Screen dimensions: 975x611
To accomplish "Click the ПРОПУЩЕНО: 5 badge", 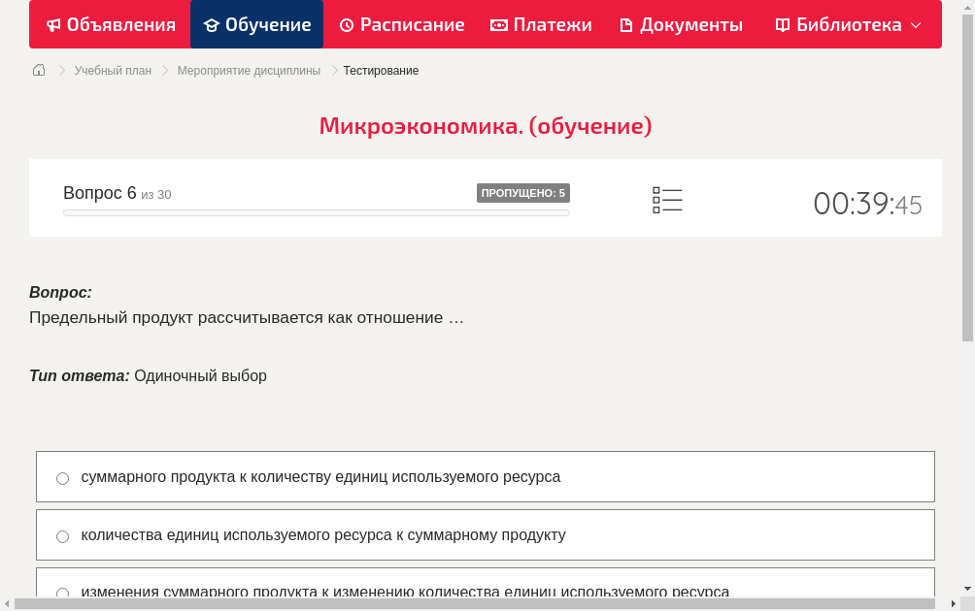I will tap(524, 192).
